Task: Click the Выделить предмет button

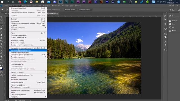Action: pos(70,10)
